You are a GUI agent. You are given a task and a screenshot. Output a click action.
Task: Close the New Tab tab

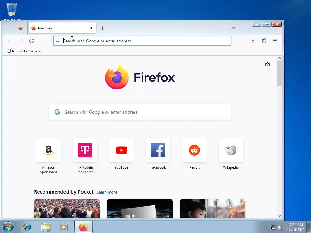[91, 28]
